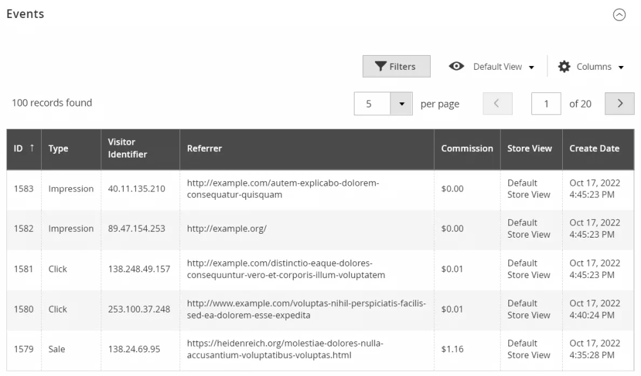Click the Referrer column header
The height and width of the screenshot is (376, 641).
click(x=204, y=149)
